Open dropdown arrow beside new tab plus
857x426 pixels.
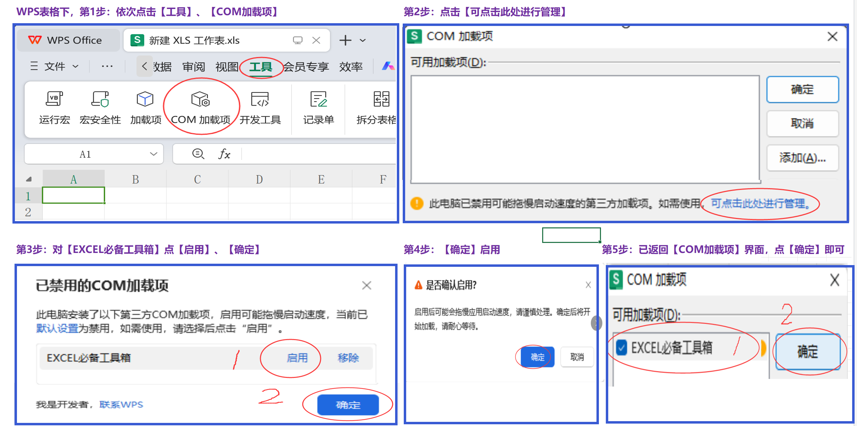[x=363, y=40]
